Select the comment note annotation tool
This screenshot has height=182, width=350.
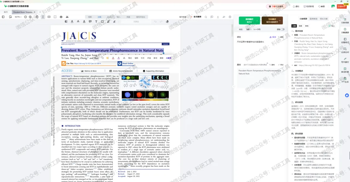[90, 22]
